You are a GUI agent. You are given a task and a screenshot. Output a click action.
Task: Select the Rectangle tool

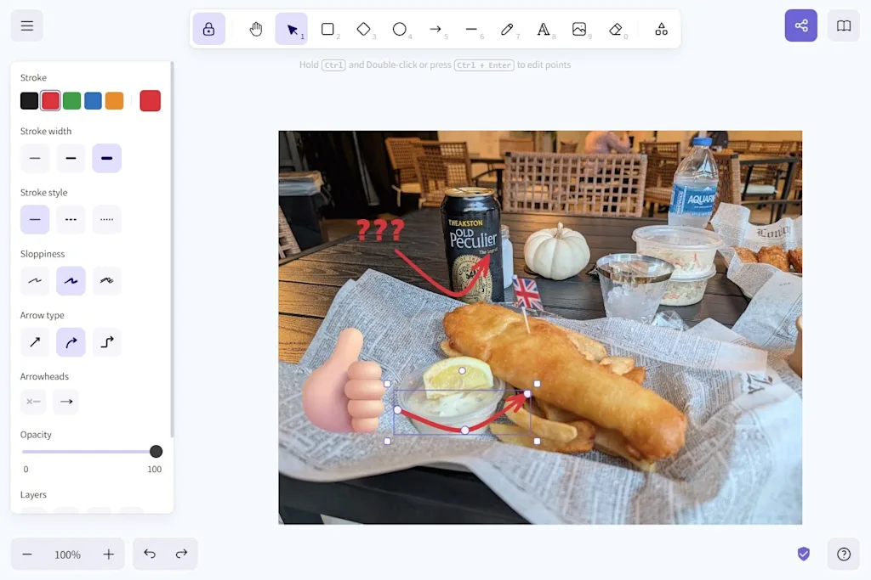click(329, 28)
